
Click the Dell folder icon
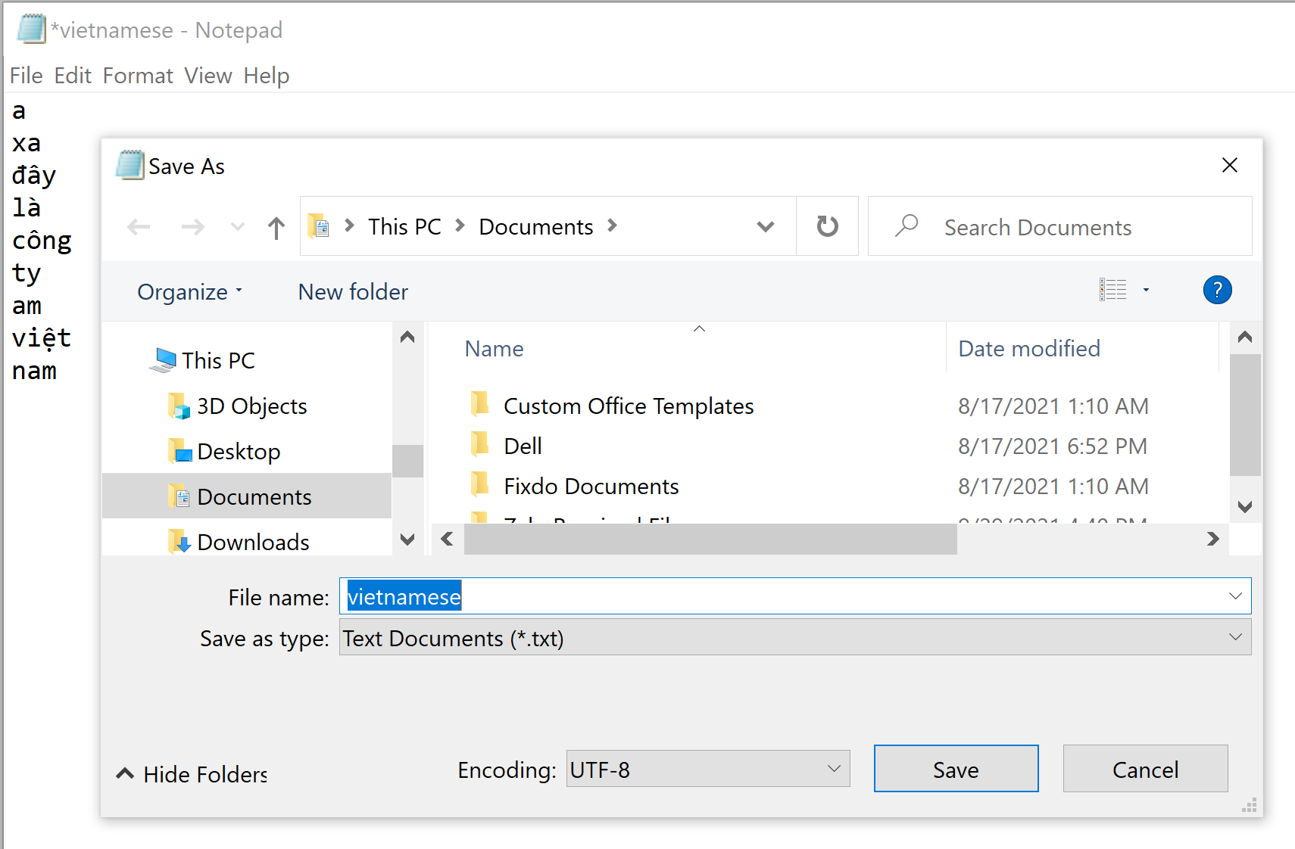(x=479, y=443)
